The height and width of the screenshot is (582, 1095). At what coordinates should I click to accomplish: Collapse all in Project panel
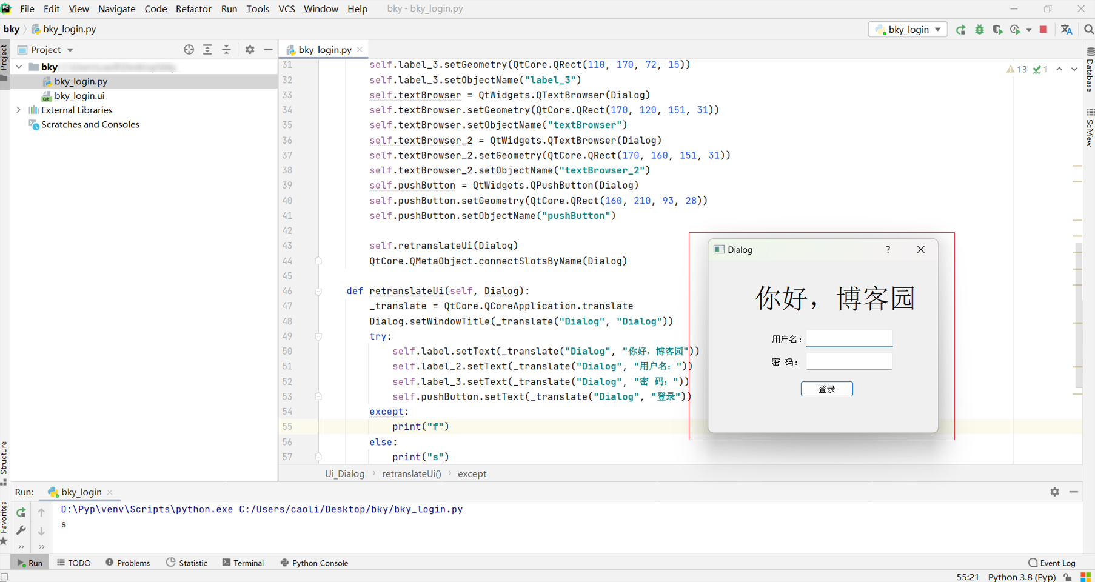(x=226, y=50)
